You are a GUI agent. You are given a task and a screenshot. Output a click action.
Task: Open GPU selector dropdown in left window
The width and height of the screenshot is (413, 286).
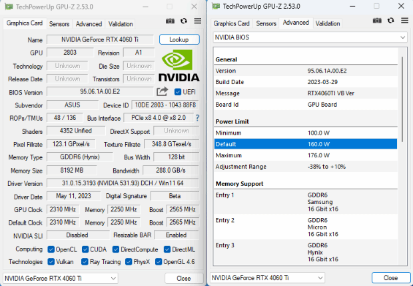point(61,279)
